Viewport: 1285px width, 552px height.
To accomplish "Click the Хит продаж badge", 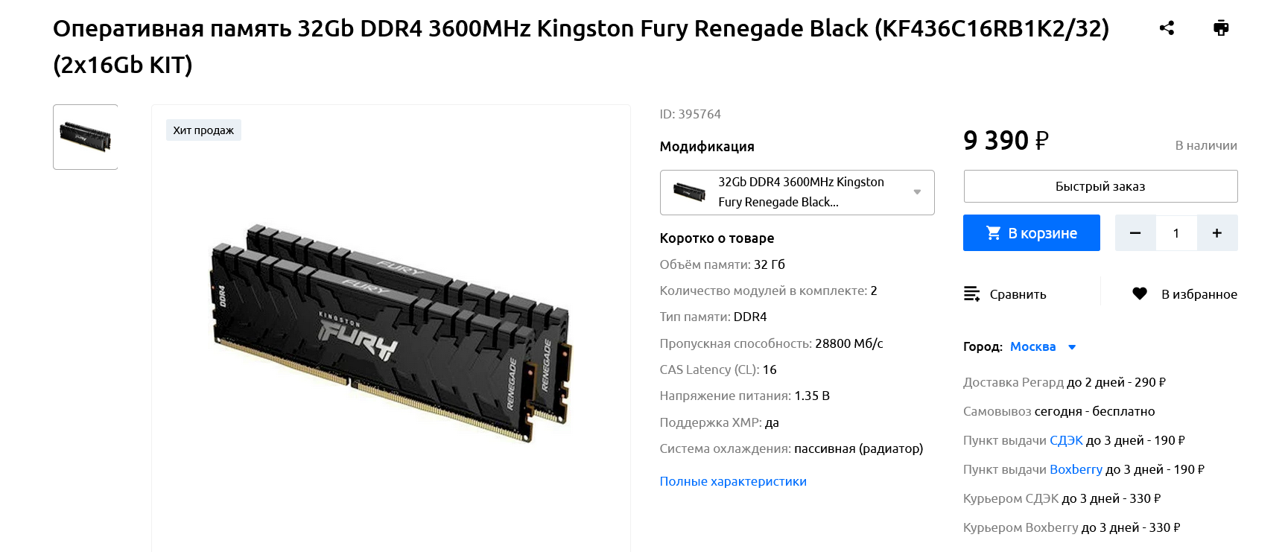I will point(203,130).
